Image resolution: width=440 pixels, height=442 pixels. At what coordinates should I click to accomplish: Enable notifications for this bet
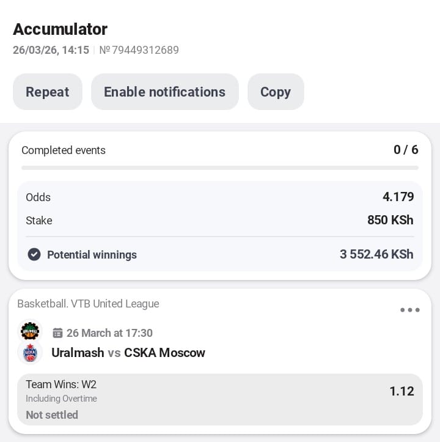click(x=164, y=92)
